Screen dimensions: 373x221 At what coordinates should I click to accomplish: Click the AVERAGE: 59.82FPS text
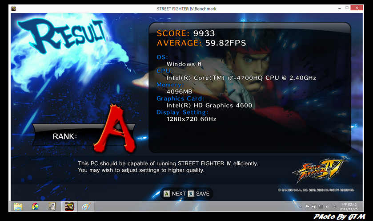[201, 43]
